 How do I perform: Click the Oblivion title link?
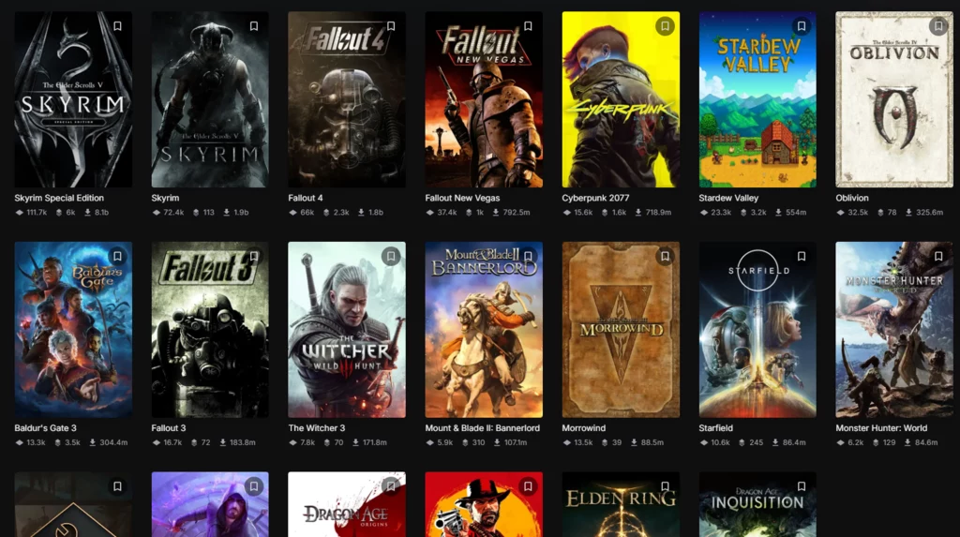[852, 198]
